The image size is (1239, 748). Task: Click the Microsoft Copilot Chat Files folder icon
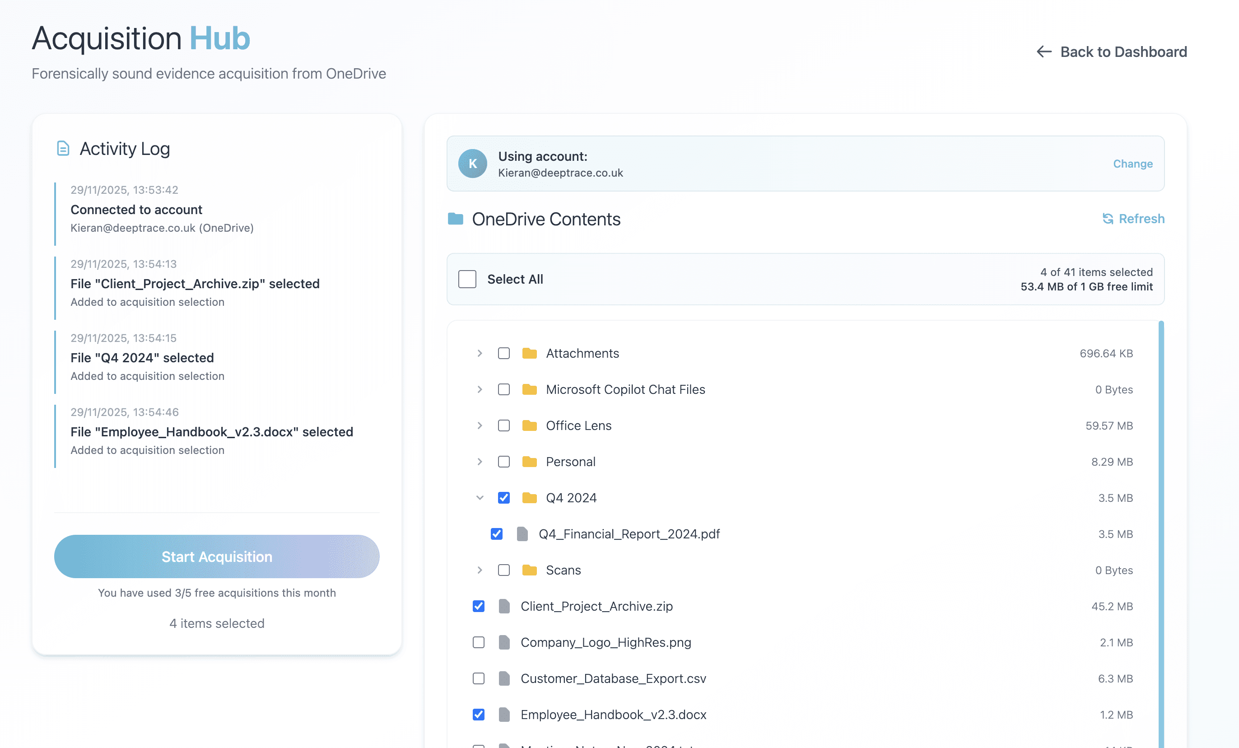(529, 389)
